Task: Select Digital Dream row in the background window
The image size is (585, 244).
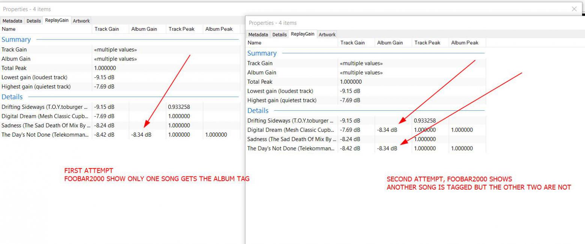Action: 45,116
